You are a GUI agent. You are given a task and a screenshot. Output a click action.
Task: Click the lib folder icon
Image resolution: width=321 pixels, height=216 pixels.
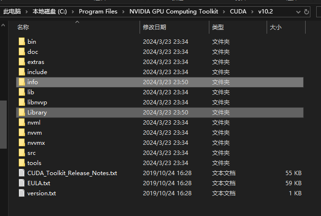coord(22,92)
